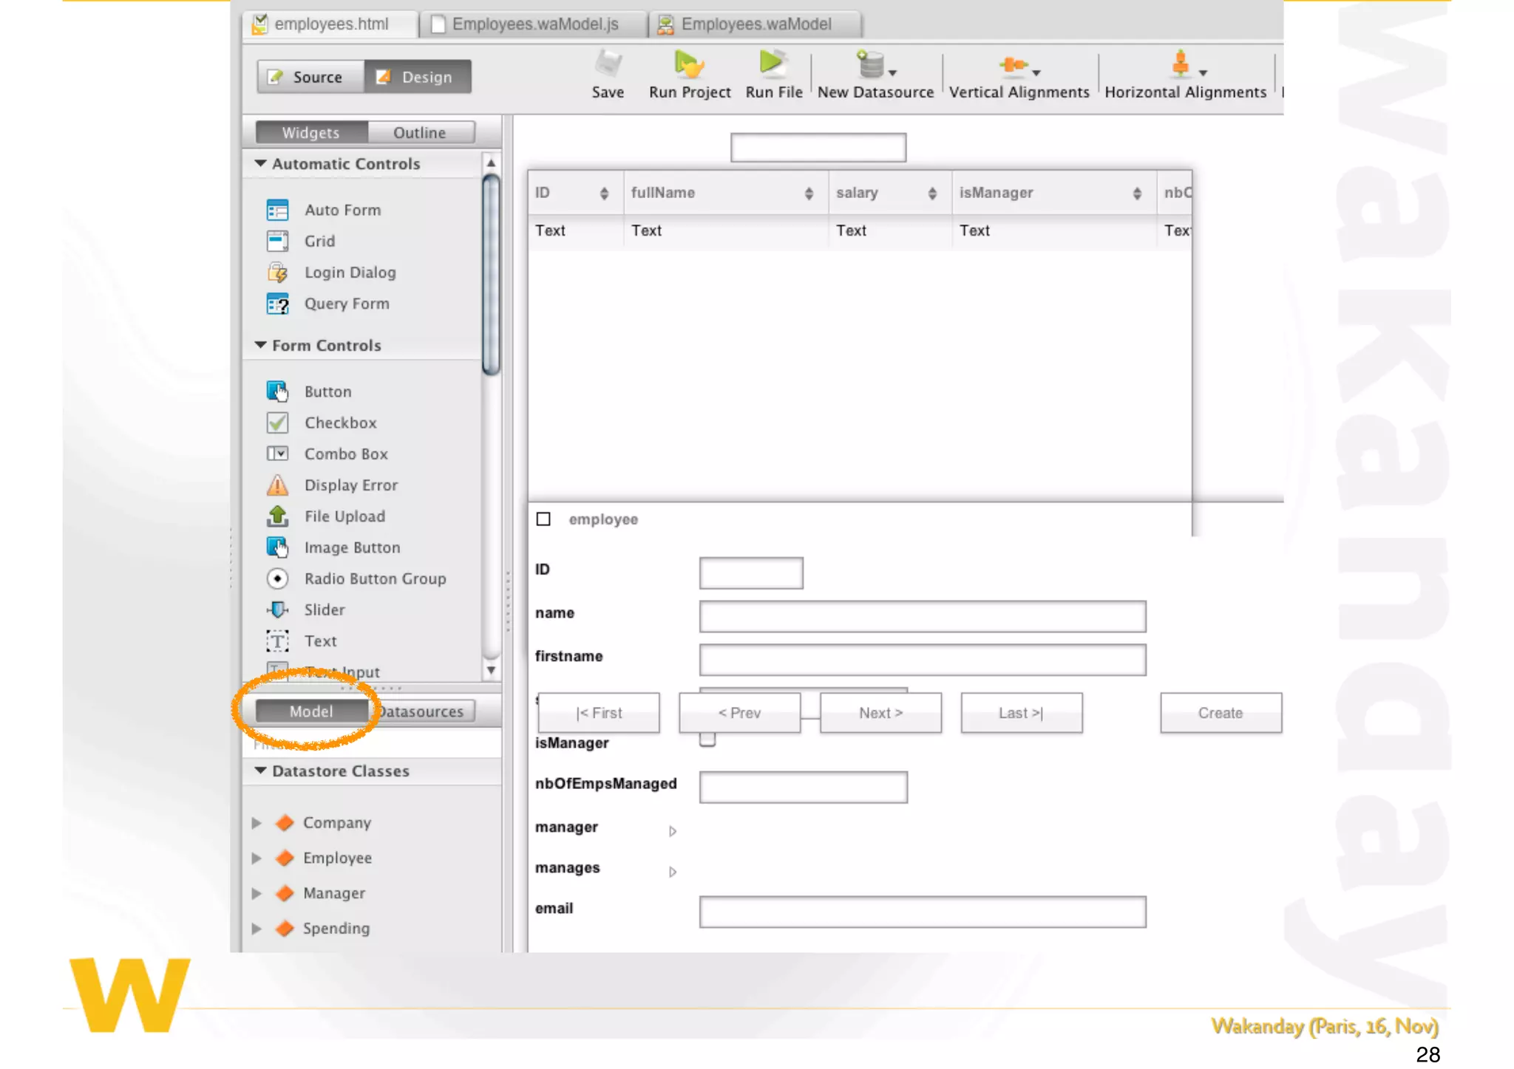
Task: Open Vertical Alignments dropdown arrow
Action: coord(1037,73)
